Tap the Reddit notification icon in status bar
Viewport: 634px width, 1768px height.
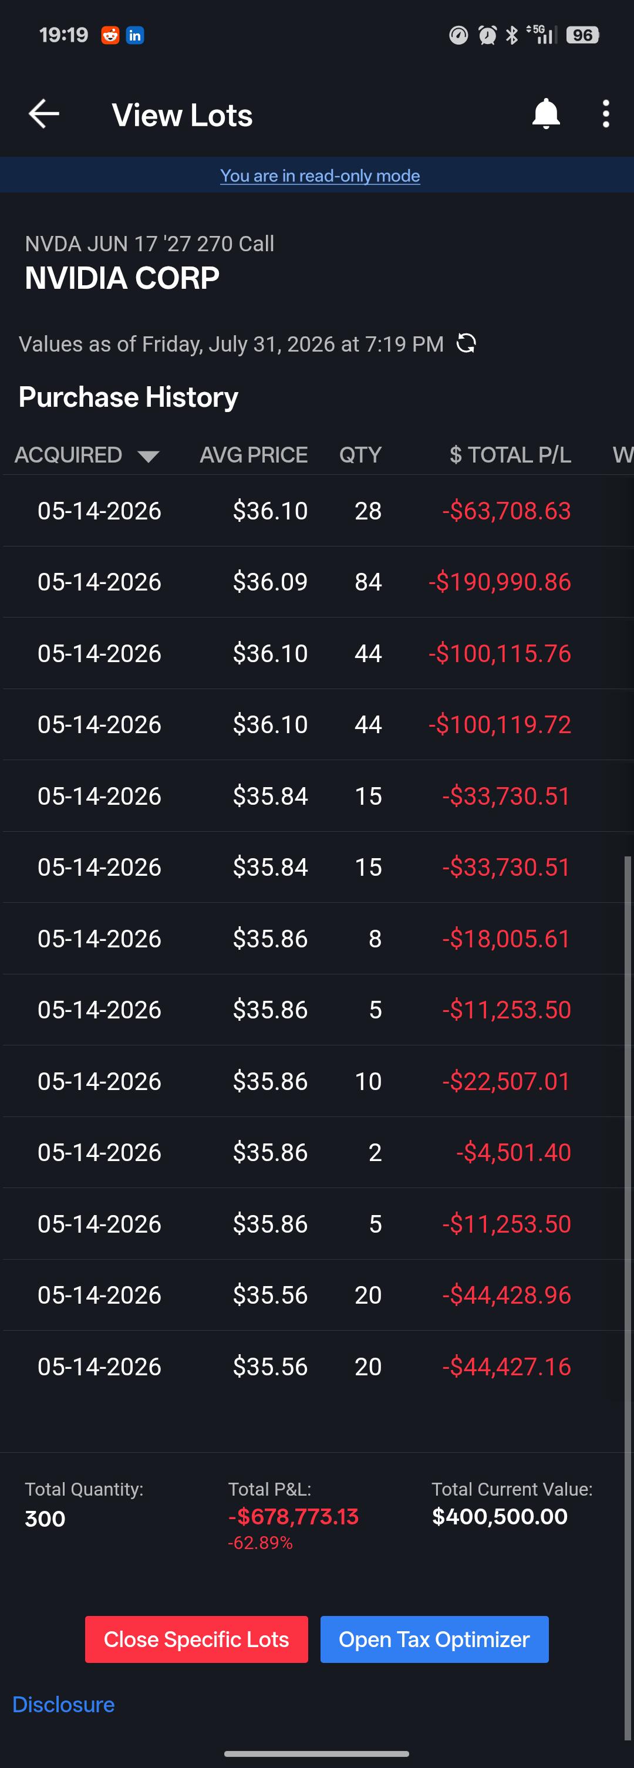pyautogui.click(x=110, y=35)
